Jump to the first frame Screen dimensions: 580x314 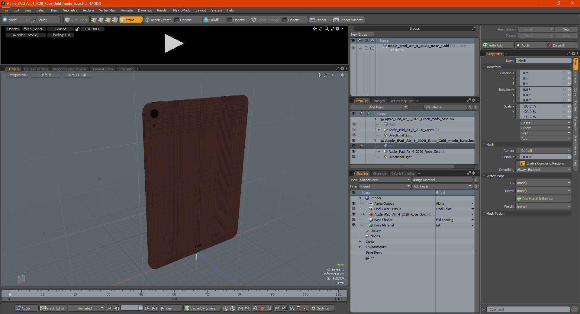[x=109, y=308]
